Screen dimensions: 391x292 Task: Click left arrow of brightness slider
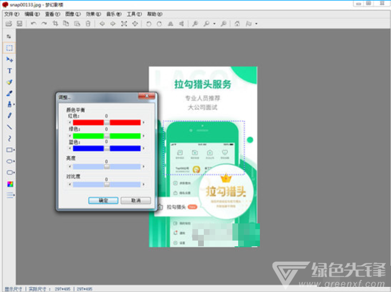pos(70,166)
